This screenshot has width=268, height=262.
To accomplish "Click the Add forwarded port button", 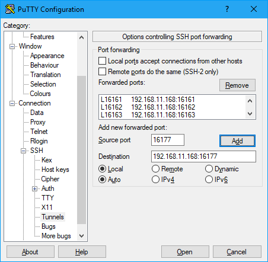I will pos(237,141).
